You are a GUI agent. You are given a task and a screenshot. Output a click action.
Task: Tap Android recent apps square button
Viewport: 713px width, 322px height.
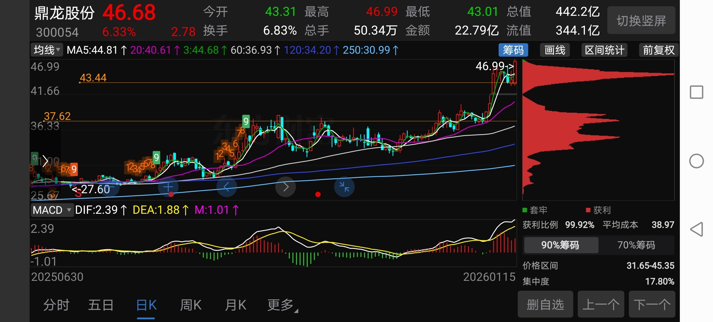696,92
